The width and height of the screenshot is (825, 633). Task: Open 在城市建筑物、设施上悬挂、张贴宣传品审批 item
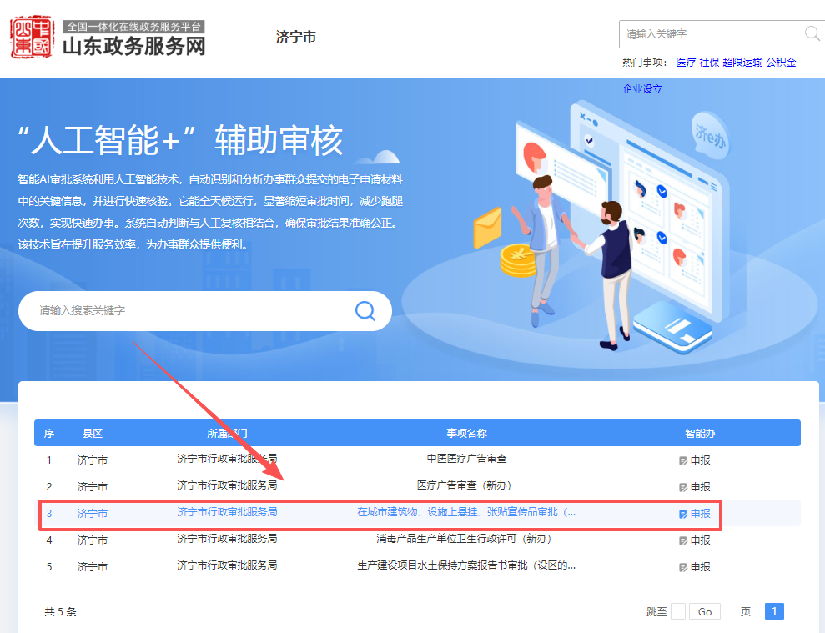pos(466,512)
